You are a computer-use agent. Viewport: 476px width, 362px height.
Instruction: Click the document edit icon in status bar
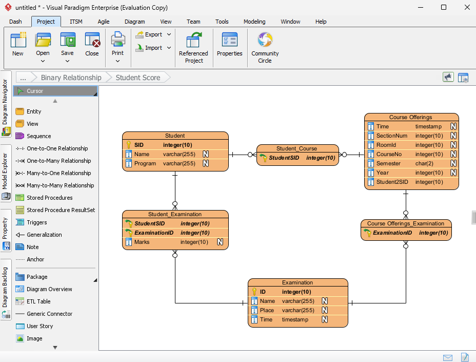point(465,357)
